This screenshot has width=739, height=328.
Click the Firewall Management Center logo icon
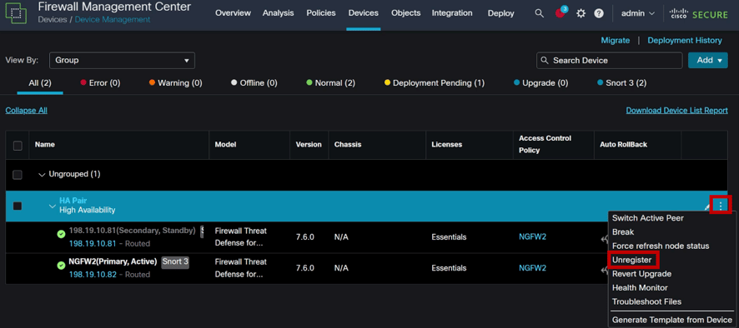16,12
